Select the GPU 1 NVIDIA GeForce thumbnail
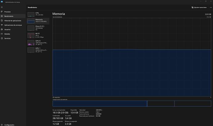This screenshot has width=213, height=126. pyautogui.click(x=31, y=50)
